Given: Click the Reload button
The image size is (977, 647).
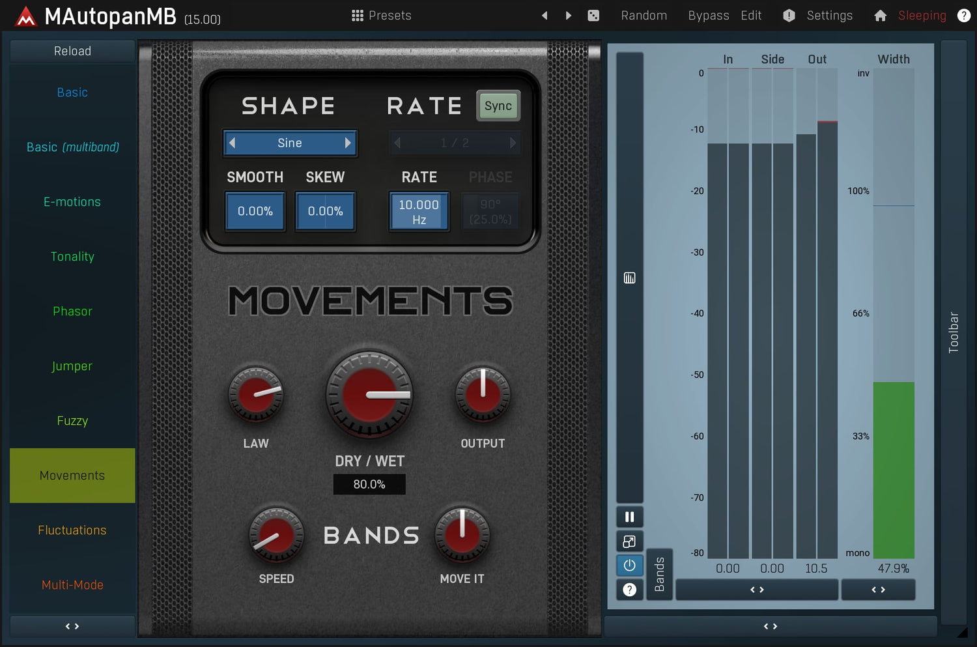Looking at the screenshot, I should [72, 51].
